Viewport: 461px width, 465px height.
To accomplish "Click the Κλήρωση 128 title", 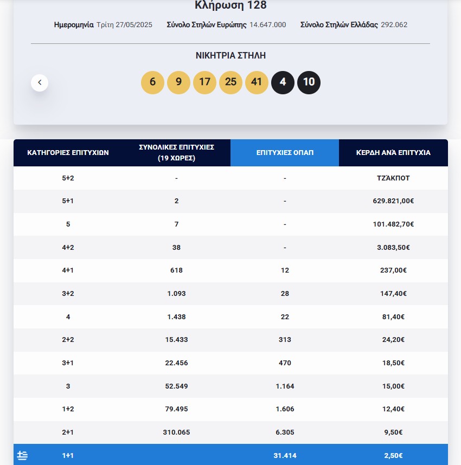I will (x=230, y=6).
